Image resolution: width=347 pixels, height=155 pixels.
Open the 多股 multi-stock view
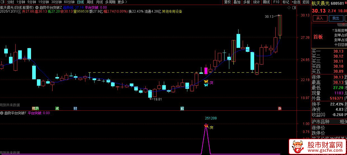(246, 2)
